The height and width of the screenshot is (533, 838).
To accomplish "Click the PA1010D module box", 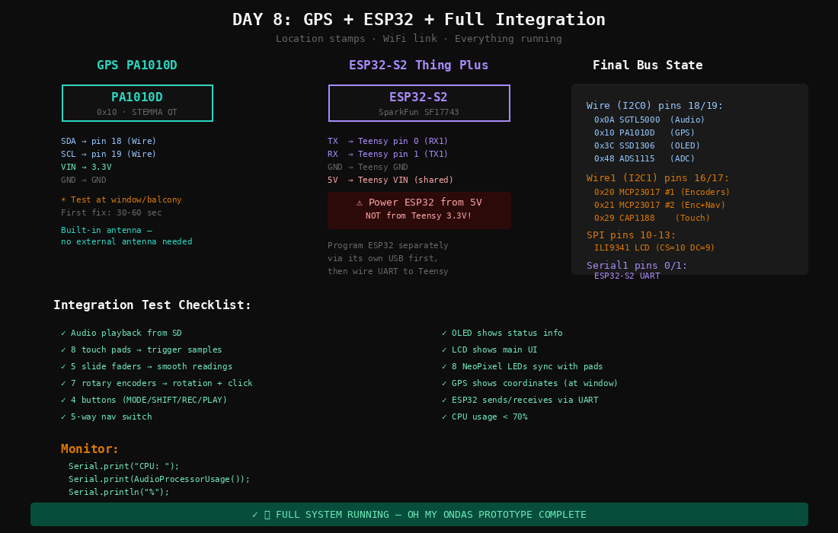I will pos(137,103).
